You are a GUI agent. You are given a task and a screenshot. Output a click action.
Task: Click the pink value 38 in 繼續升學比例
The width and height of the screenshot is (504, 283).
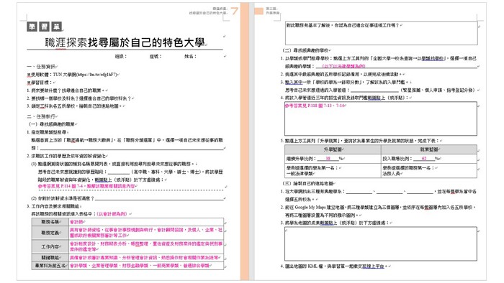328,158
